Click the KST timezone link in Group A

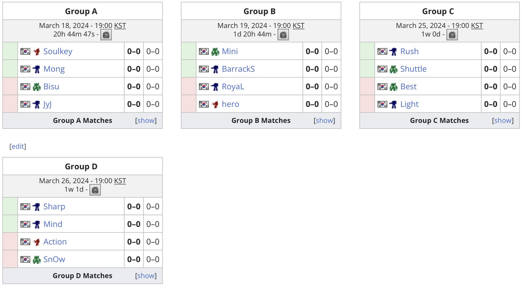tap(120, 25)
